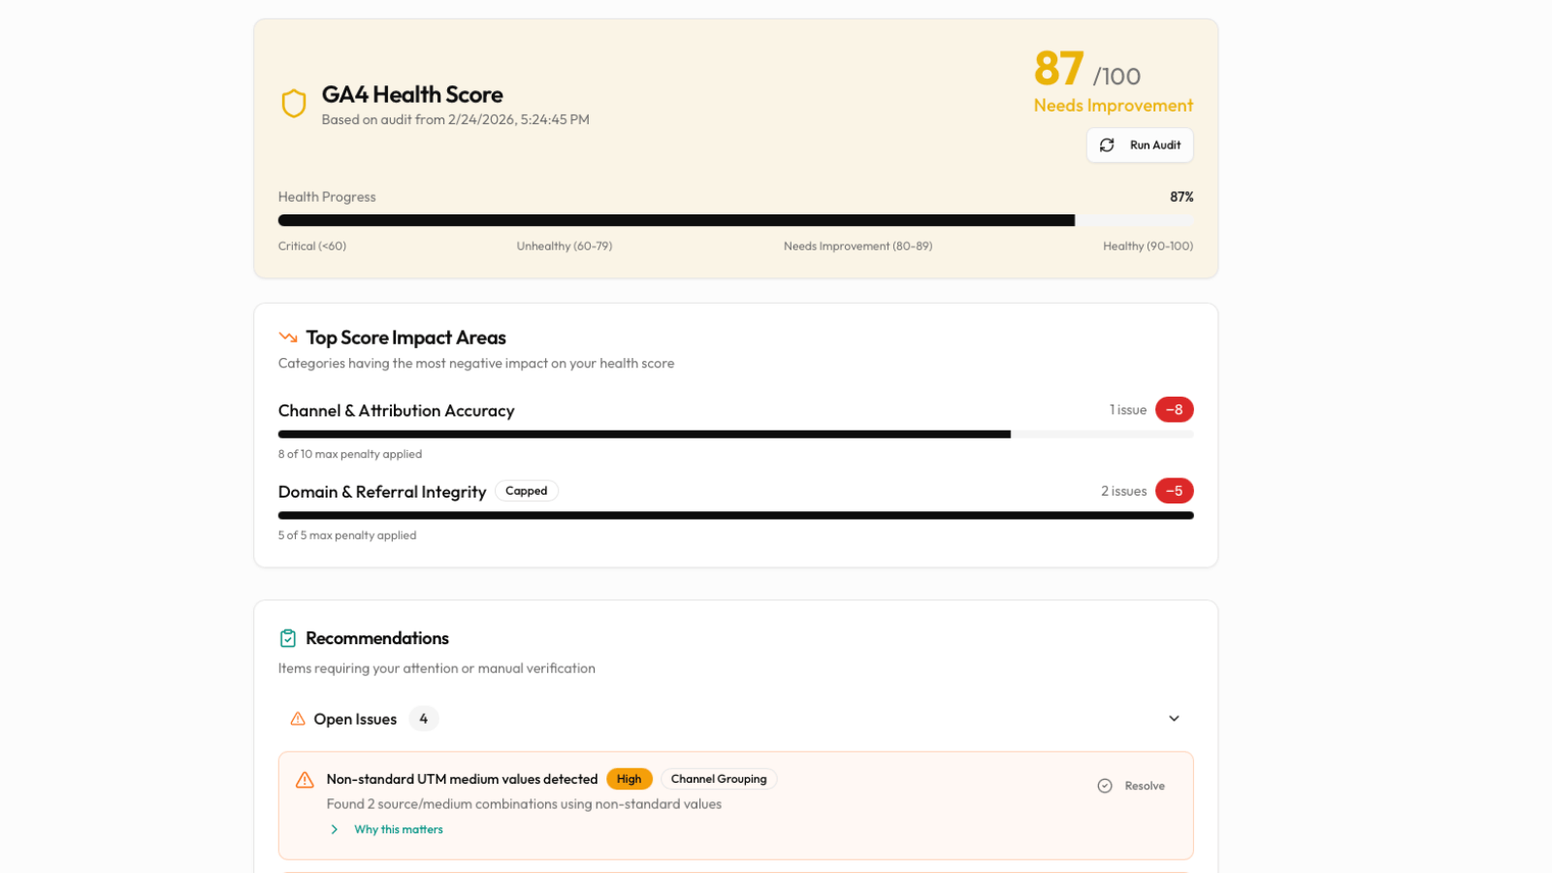Click the refresh icon in Run Audit

1107,145
